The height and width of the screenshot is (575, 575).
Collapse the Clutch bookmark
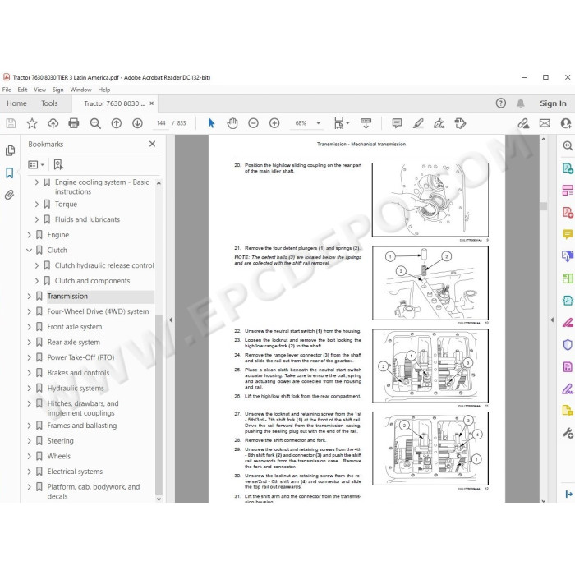pyautogui.click(x=30, y=250)
